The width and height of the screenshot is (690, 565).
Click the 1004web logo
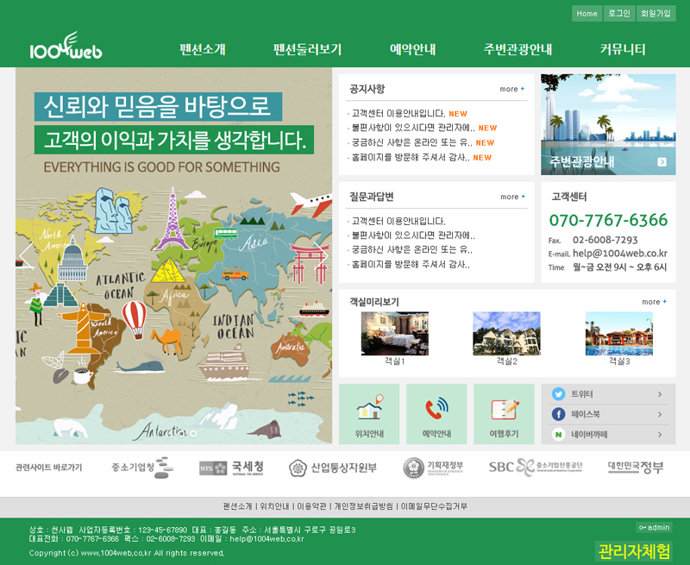[x=66, y=46]
